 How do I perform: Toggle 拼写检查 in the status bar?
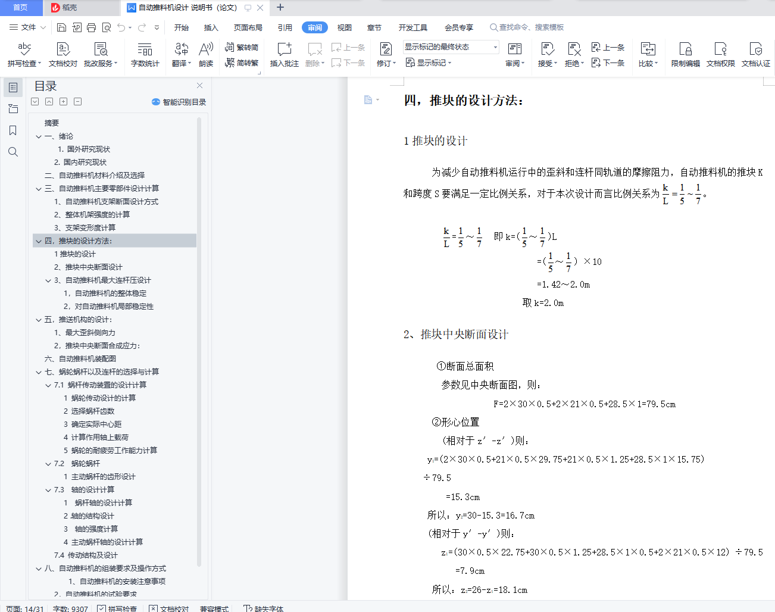(x=117, y=608)
